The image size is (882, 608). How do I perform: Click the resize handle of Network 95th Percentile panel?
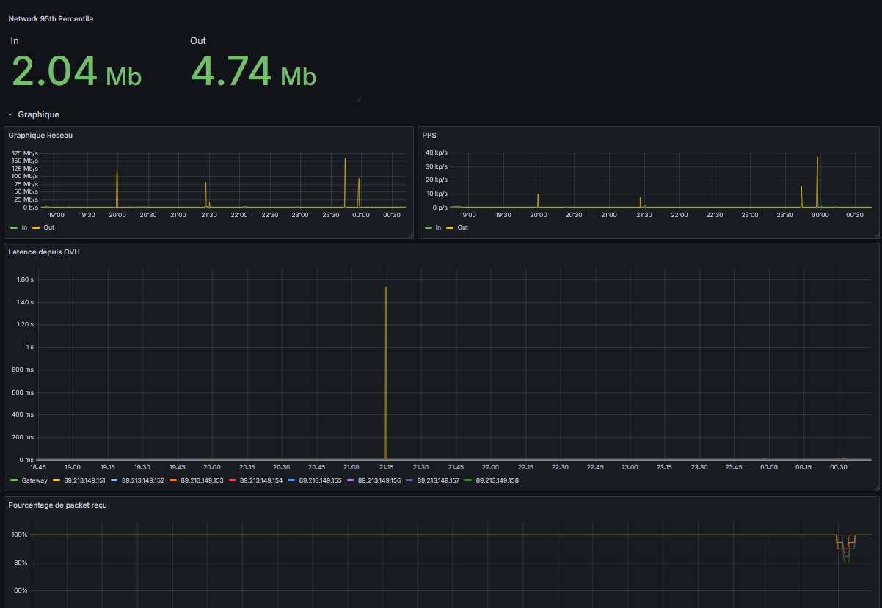pyautogui.click(x=359, y=99)
